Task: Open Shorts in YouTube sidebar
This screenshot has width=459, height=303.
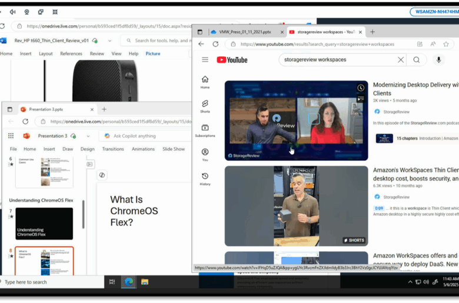Action: (x=205, y=106)
